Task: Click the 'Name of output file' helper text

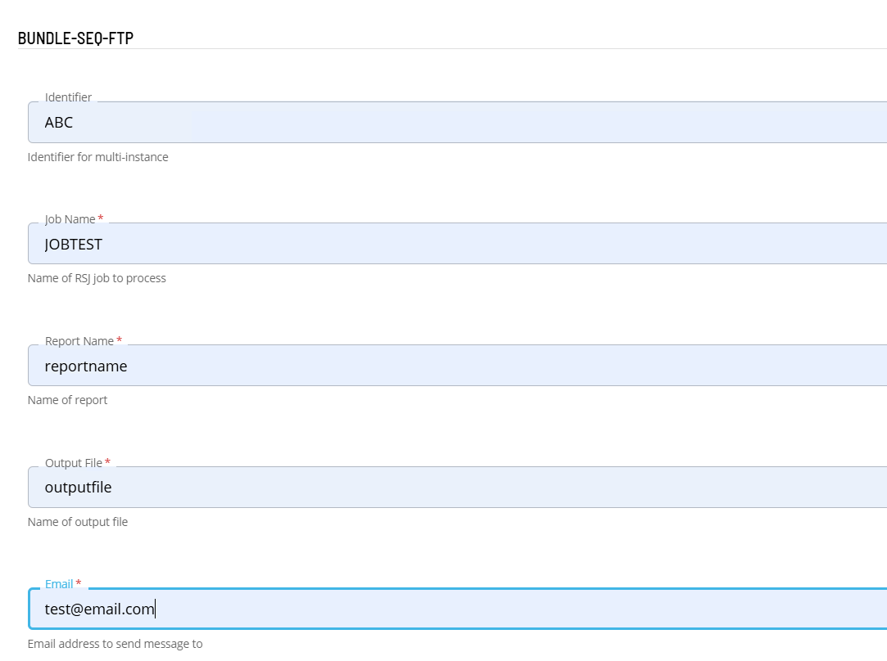Action: tap(78, 522)
